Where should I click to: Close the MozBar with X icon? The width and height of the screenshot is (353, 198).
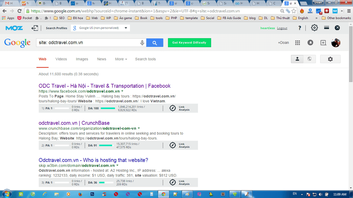[x=337, y=27]
